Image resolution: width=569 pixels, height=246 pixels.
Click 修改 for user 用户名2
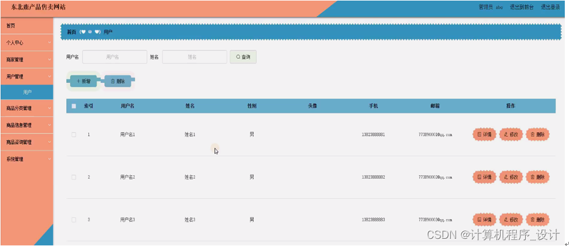511,177
